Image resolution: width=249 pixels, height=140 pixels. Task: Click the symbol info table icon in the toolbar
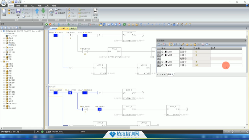click(x=174, y=24)
